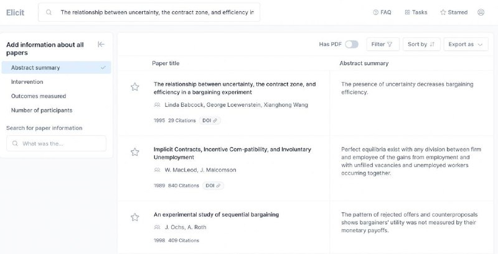Open the user account profile icon
498x254 pixels.
point(481,12)
